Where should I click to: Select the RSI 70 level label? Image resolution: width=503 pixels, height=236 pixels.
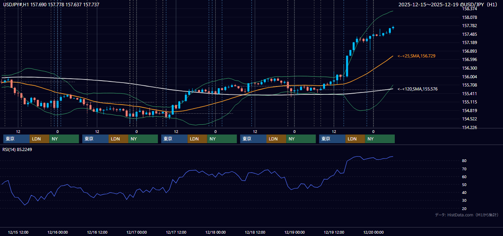464,169
